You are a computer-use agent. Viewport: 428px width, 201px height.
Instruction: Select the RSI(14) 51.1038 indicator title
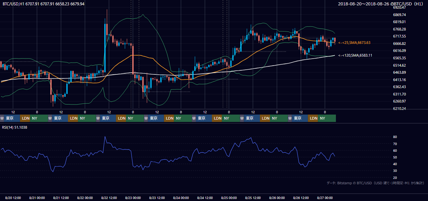tap(15, 127)
